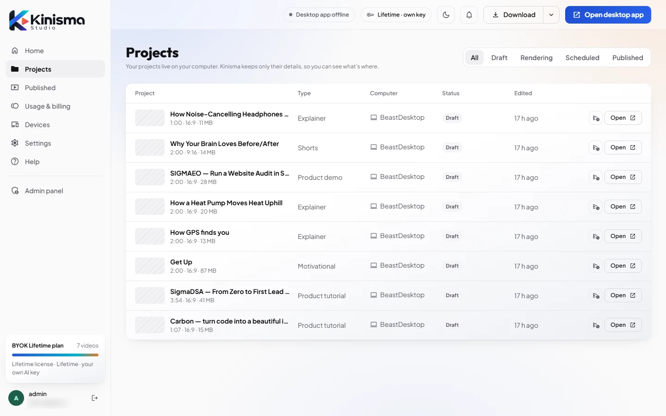Expand the Download options chevron
The image size is (666, 416).
[551, 15]
